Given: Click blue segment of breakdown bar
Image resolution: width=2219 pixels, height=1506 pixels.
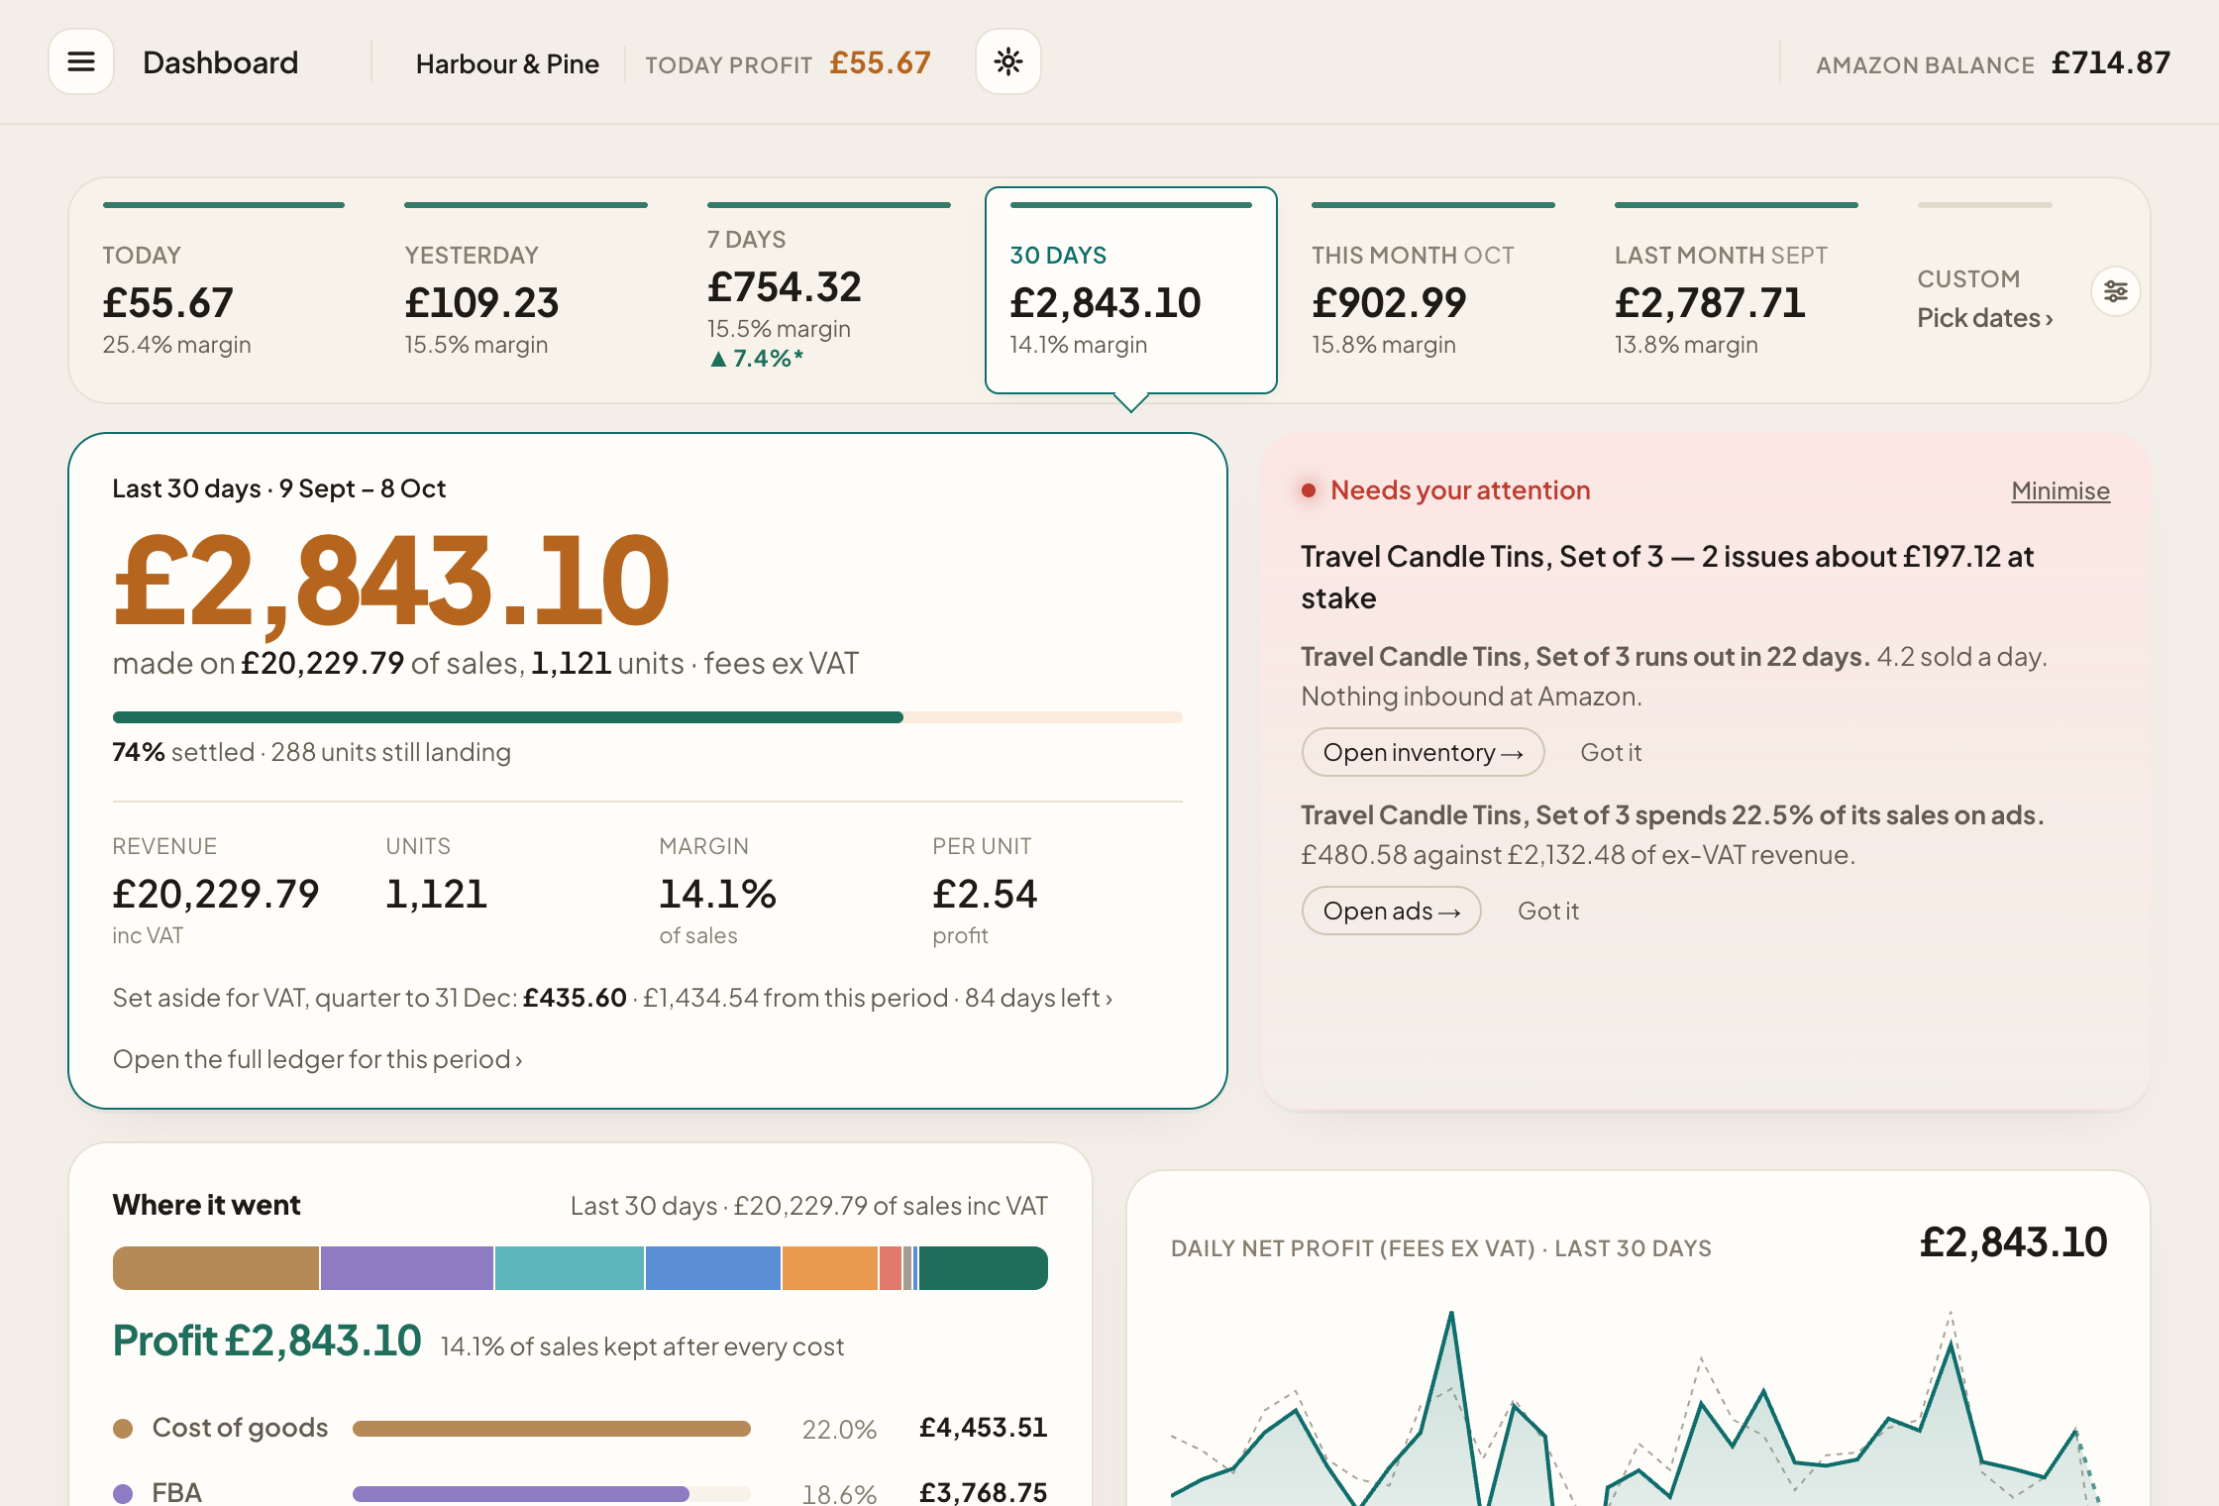Looking at the screenshot, I should click(x=712, y=1268).
